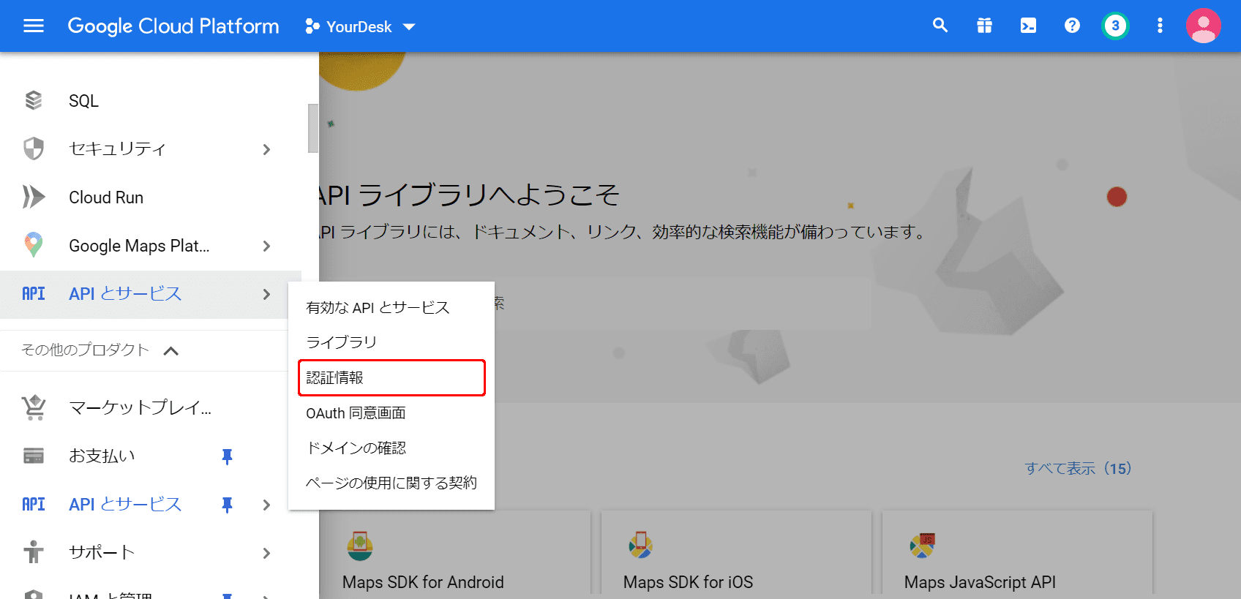This screenshot has height=599, width=1241.
Task: Click the マーケットプレイ... cart icon
Action: pos(34,407)
